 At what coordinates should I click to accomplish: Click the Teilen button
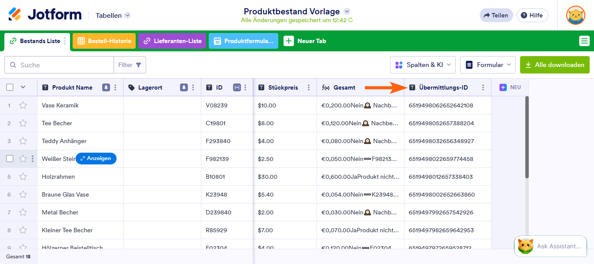click(x=496, y=15)
